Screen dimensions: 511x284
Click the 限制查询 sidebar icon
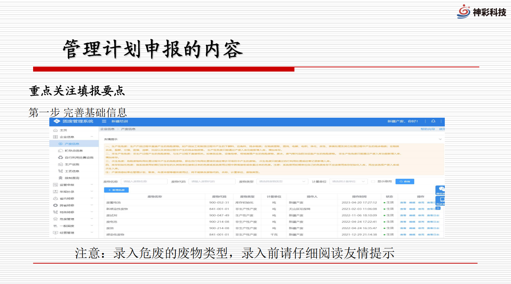(61, 178)
